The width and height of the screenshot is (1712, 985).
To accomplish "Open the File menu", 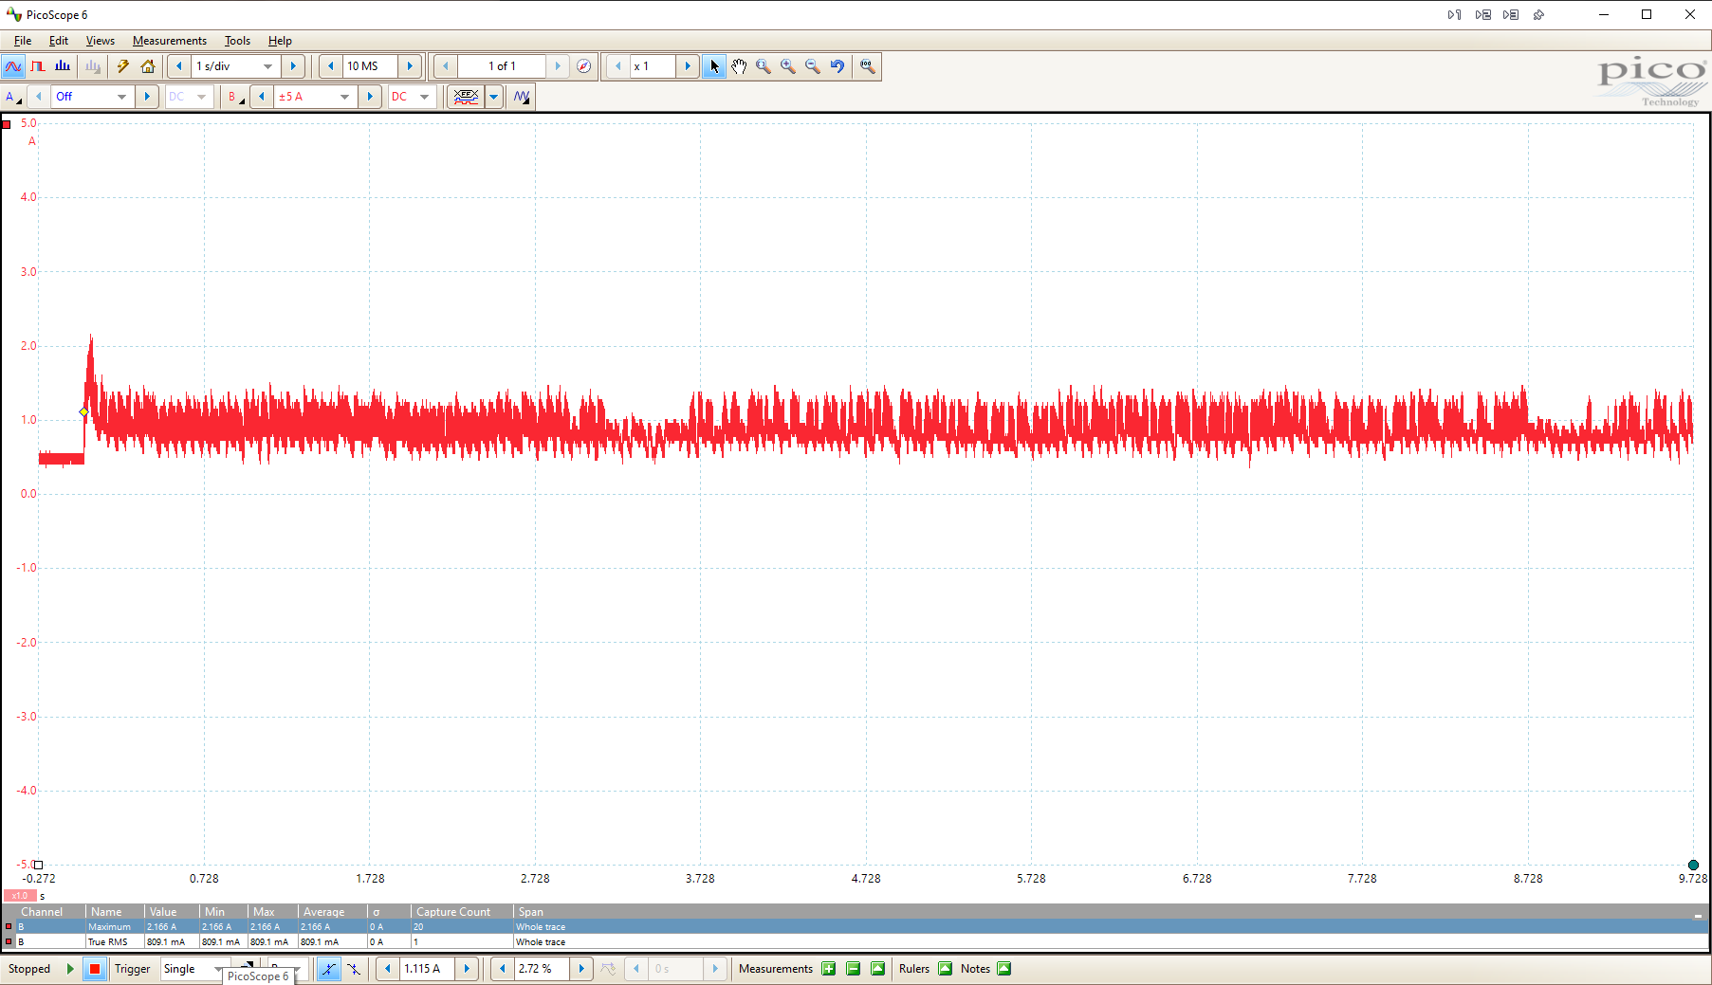I will (x=23, y=41).
